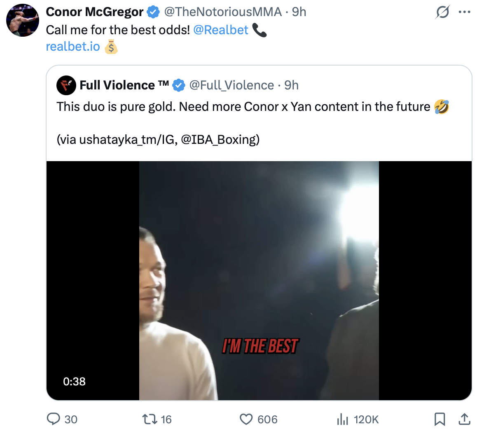Viewport: 477px width, 434px height.
Task: Bookmark this tweet
Action: [x=440, y=419]
